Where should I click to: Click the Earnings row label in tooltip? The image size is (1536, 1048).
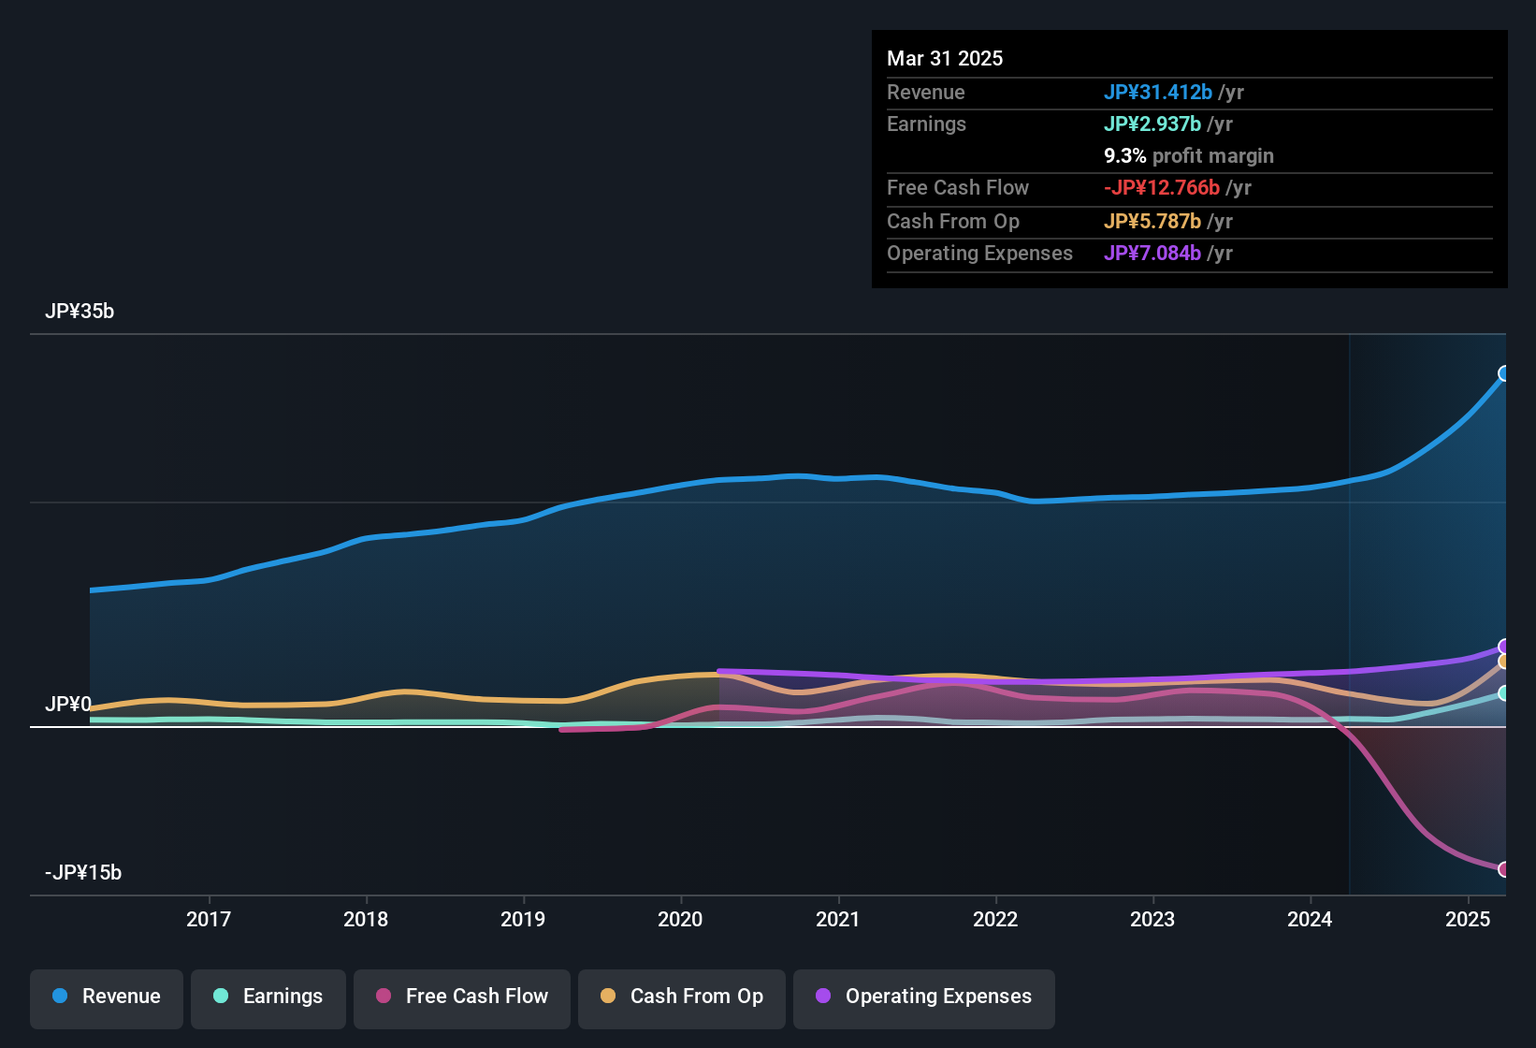[926, 124]
